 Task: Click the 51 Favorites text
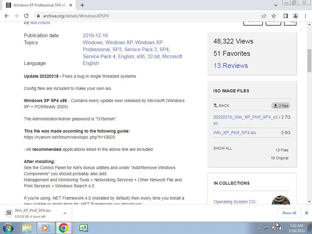pos(232,53)
